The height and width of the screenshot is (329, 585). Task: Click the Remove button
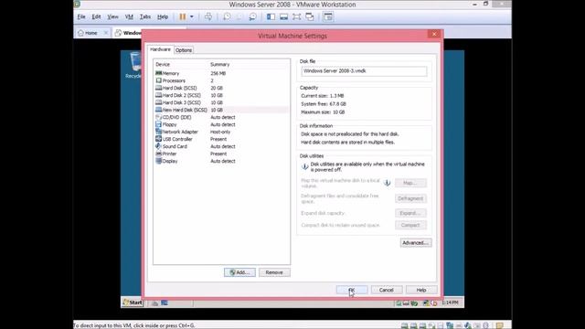(x=274, y=272)
